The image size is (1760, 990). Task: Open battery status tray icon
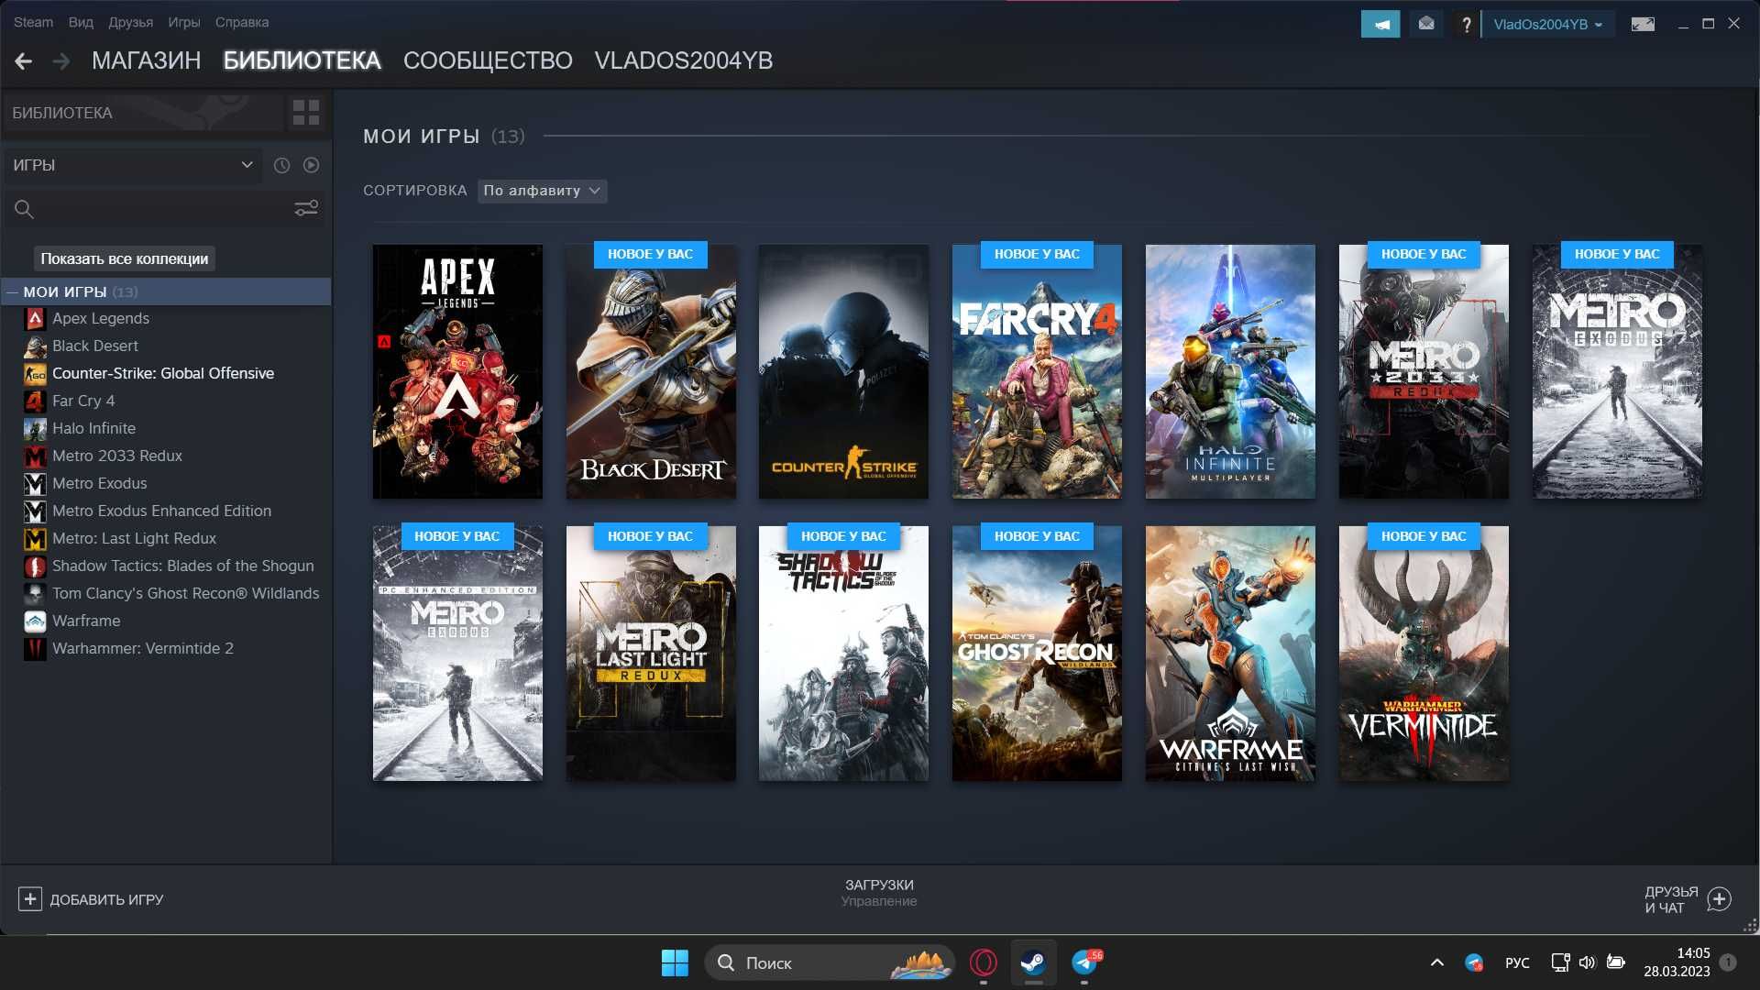[1616, 962]
